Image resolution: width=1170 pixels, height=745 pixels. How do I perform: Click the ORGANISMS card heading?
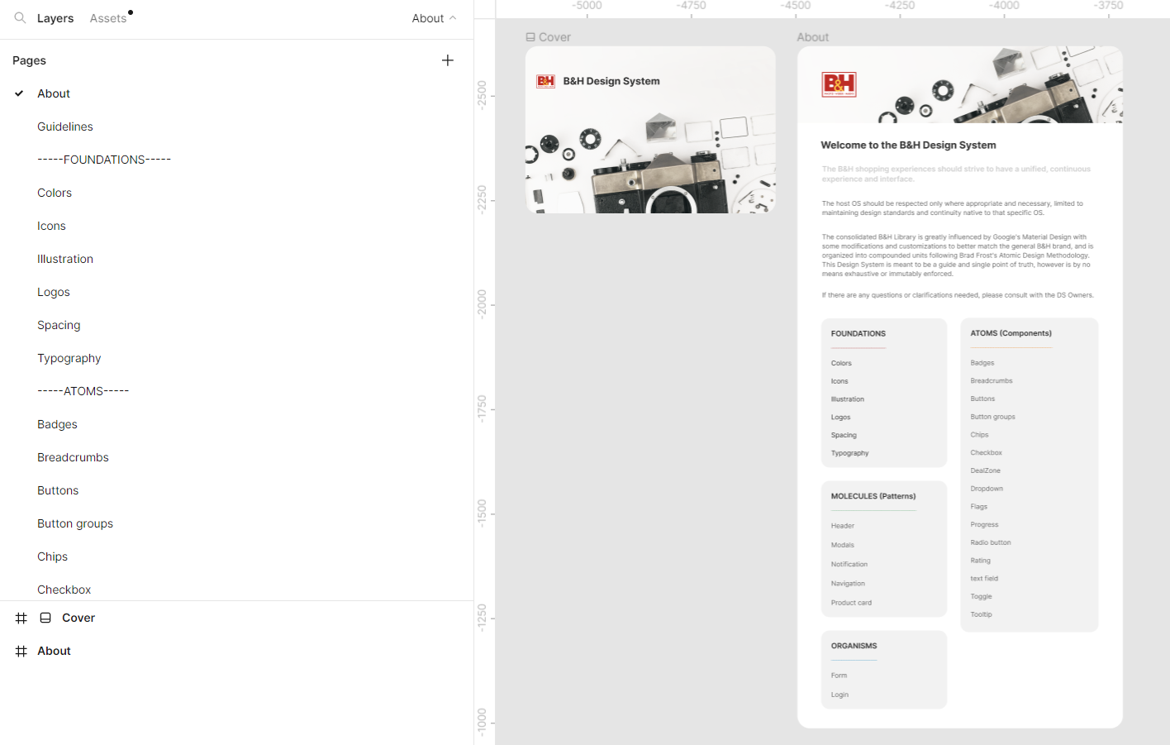tap(854, 646)
